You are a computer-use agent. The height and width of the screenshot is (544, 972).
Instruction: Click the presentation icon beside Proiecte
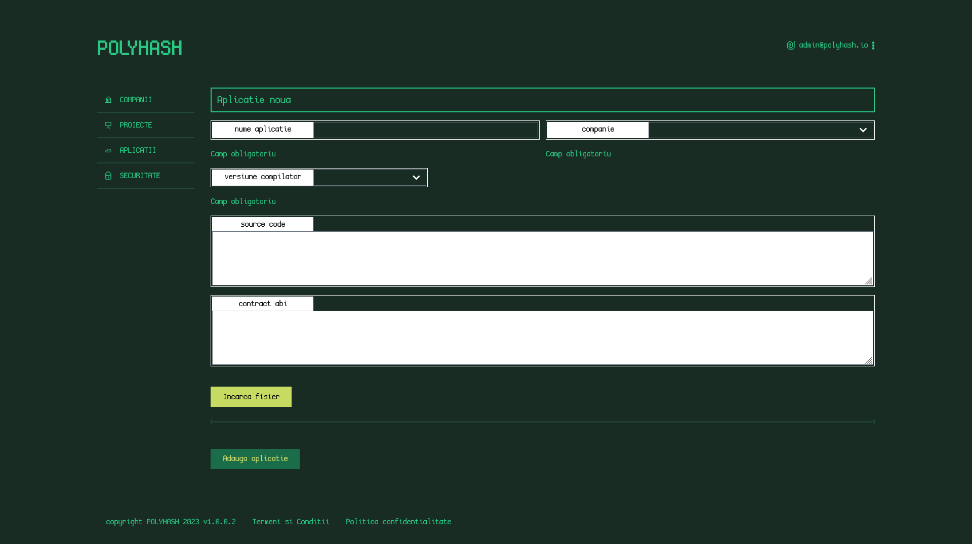pyautogui.click(x=108, y=125)
